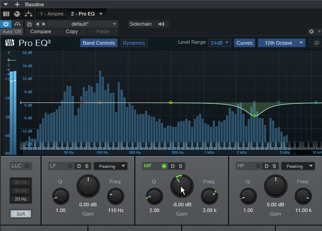Enable the LLC low-cut toggle
The height and width of the screenshot is (231, 322).
tap(27, 166)
